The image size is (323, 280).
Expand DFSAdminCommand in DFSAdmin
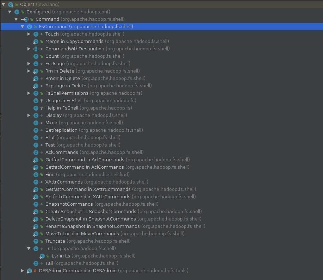click(22, 271)
